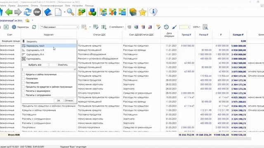The image size is (264, 148).
Task: Click the Статья ДДС column header
Action: click(x=99, y=35)
